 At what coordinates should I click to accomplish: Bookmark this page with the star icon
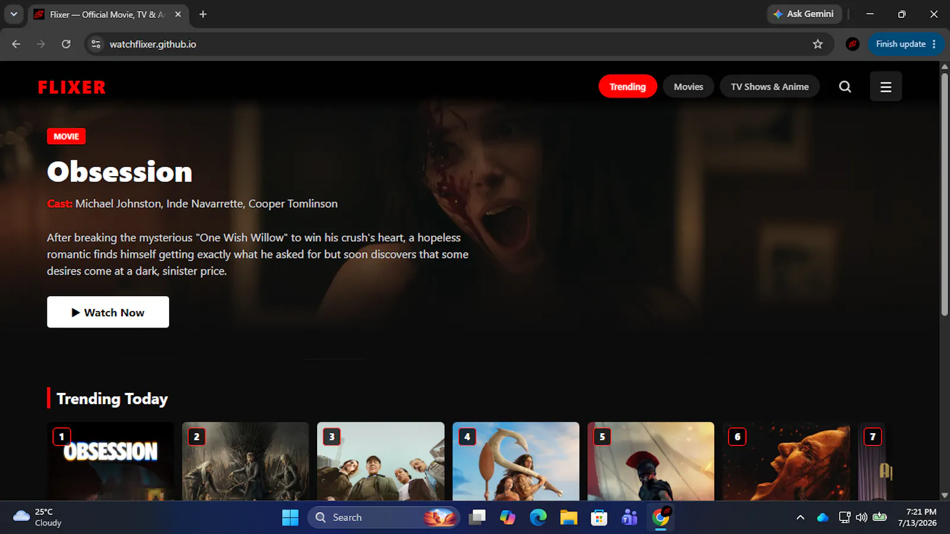tap(818, 44)
